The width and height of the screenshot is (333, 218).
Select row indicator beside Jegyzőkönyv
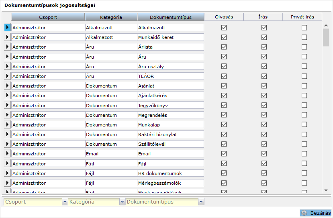point(7,105)
